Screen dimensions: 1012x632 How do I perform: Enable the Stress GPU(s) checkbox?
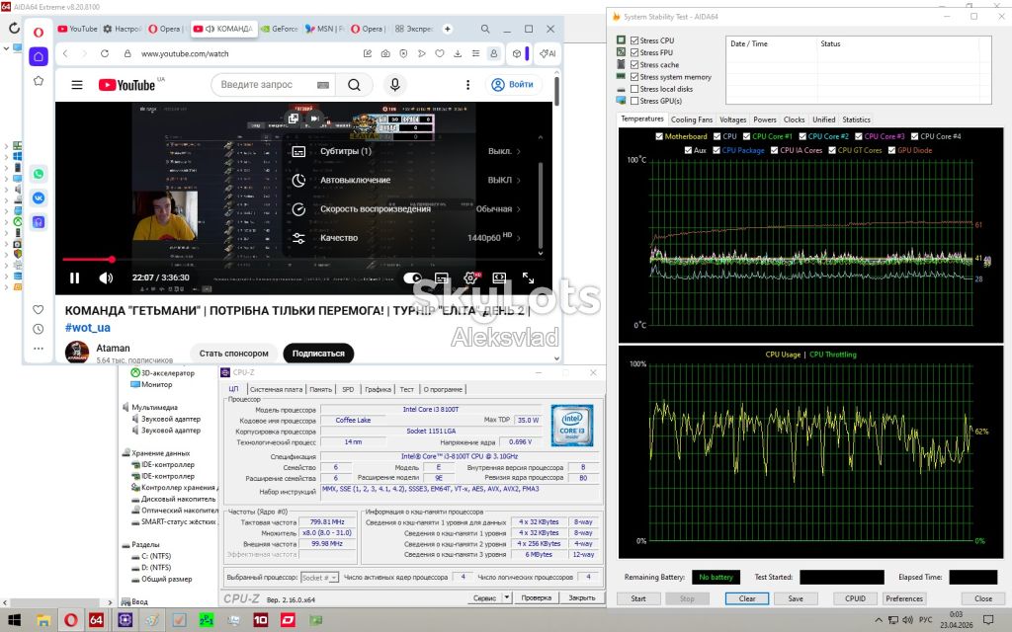634,101
